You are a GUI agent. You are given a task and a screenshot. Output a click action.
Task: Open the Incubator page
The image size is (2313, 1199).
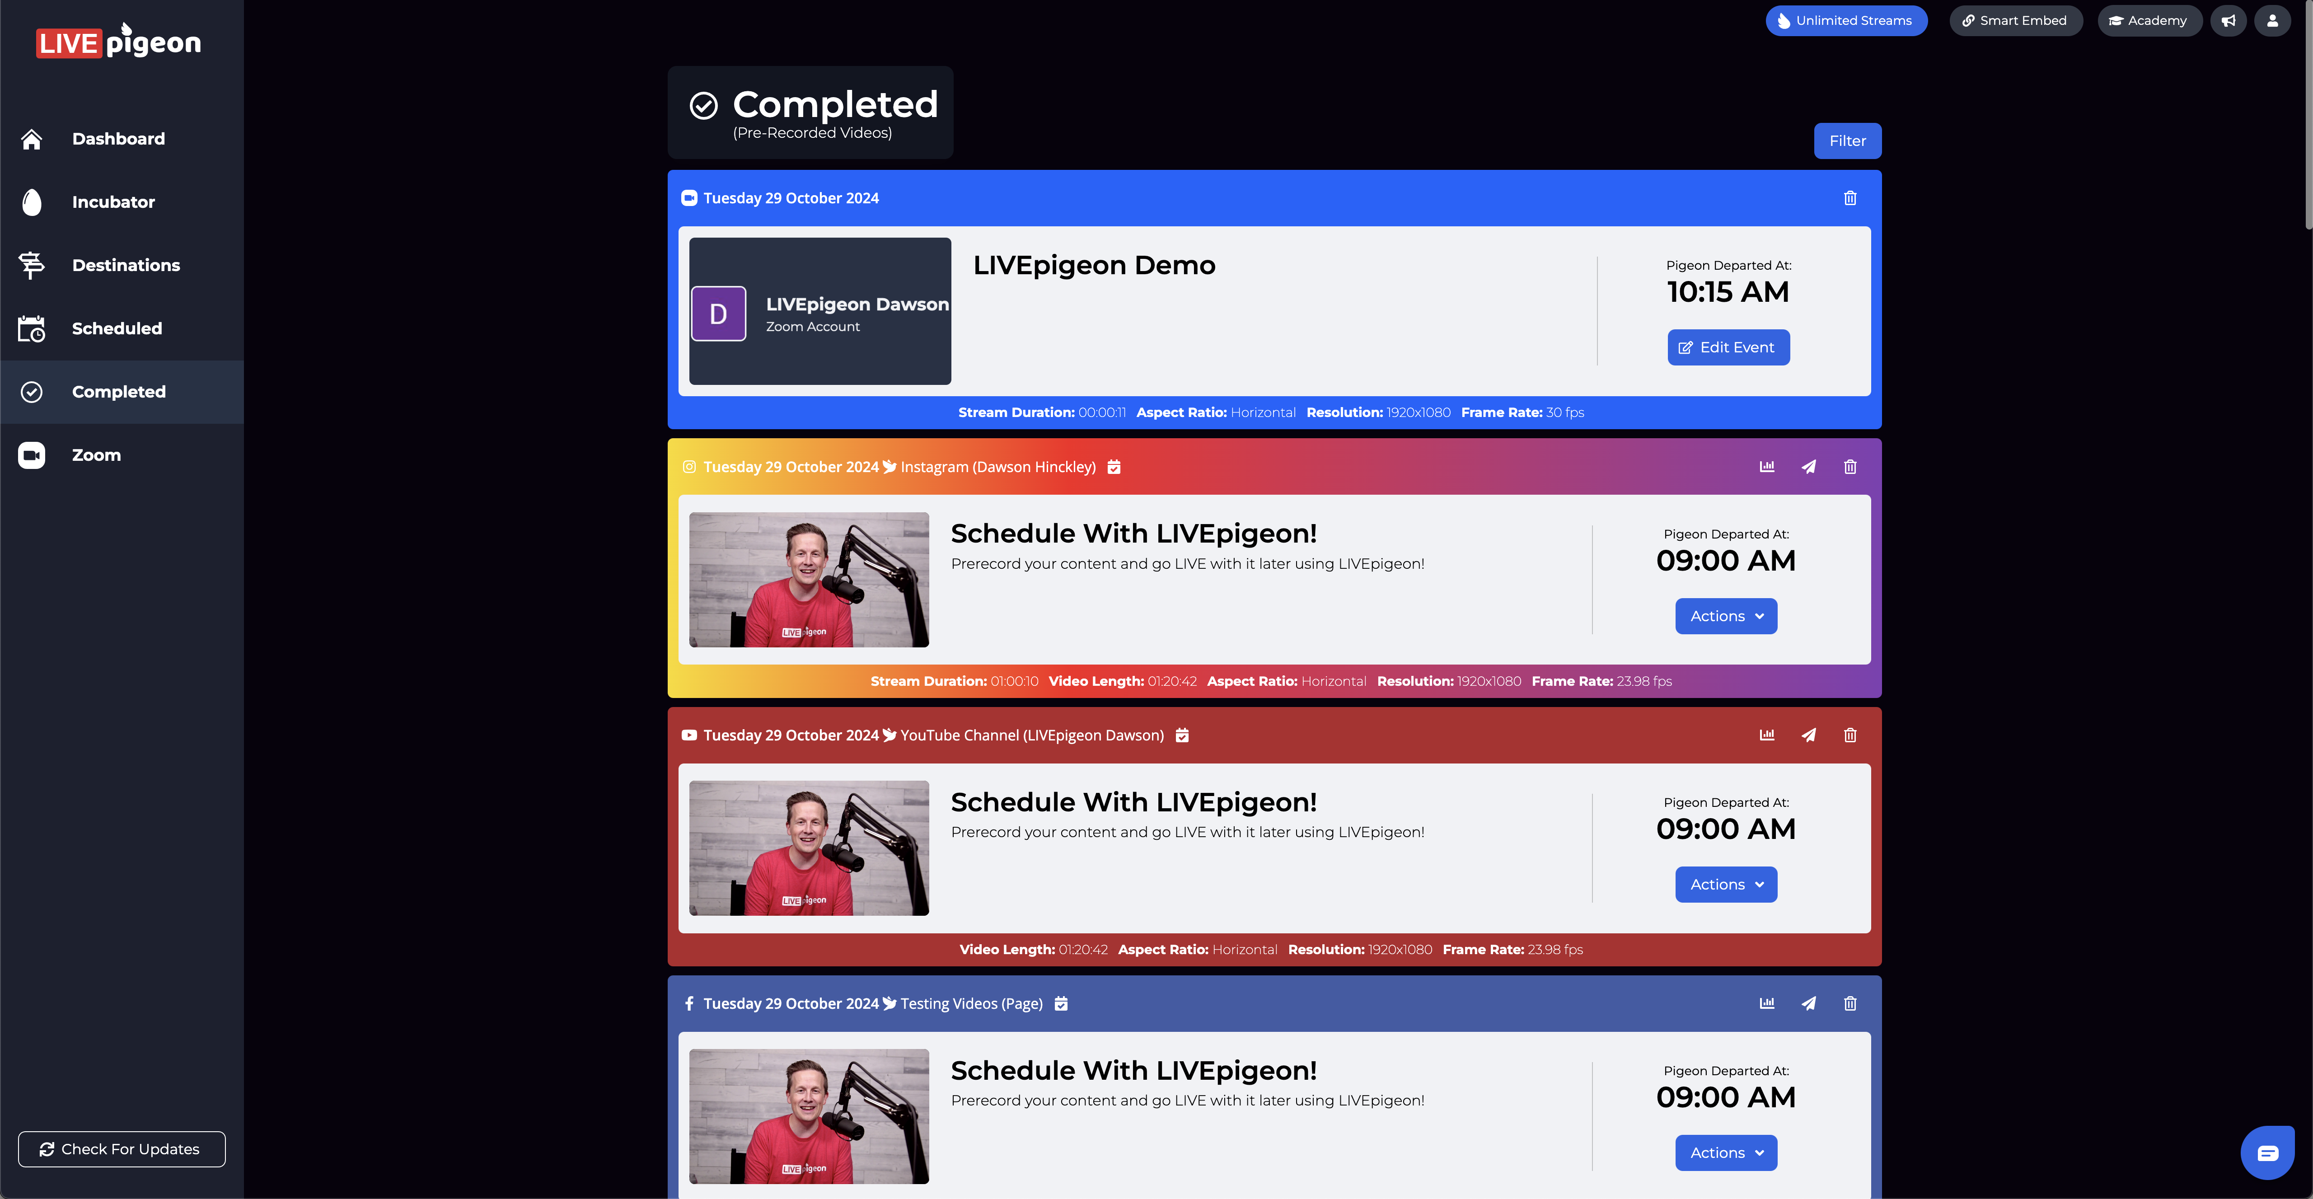point(113,202)
